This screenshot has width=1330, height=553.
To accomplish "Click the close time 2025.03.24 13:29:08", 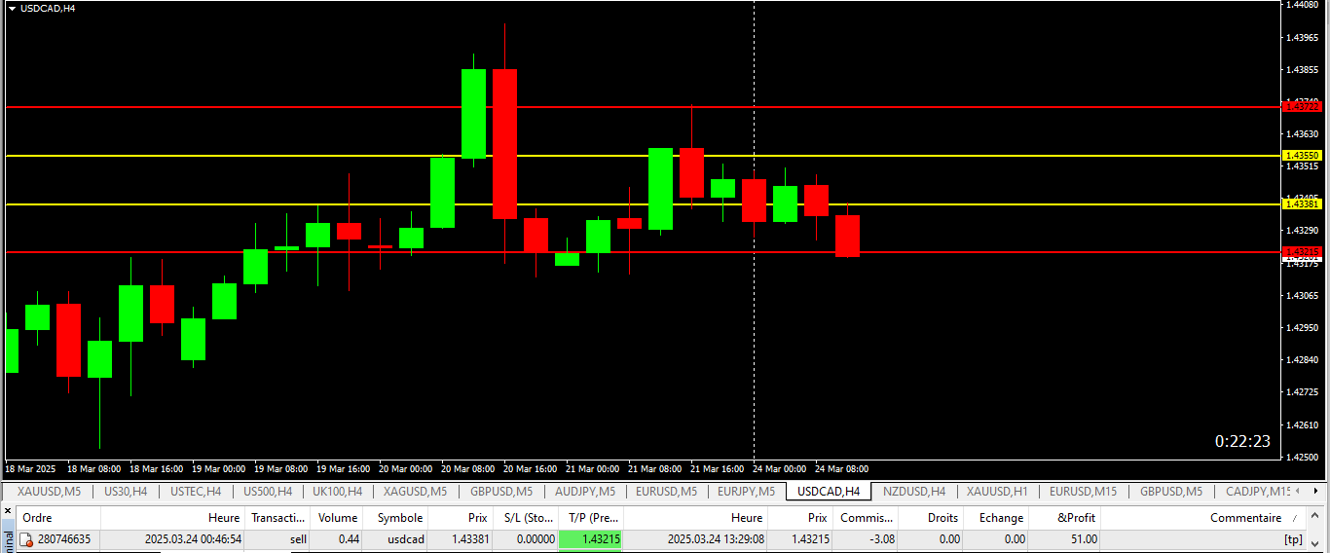I will 716,539.
